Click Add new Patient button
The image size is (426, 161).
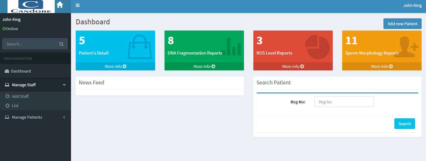402,24
